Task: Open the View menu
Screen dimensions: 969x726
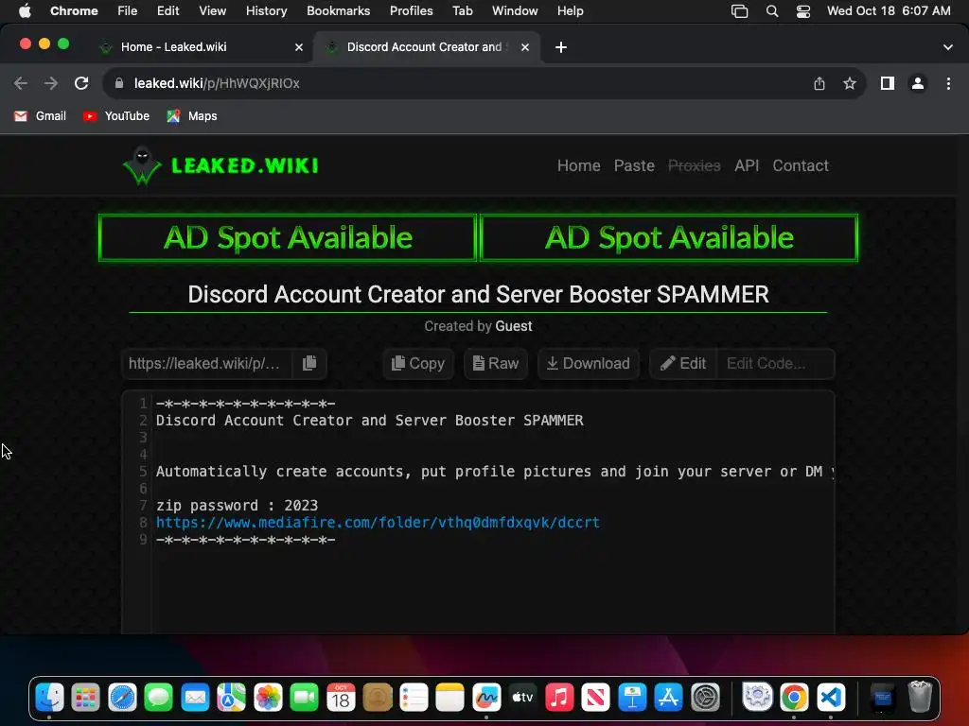Action: click(x=213, y=11)
